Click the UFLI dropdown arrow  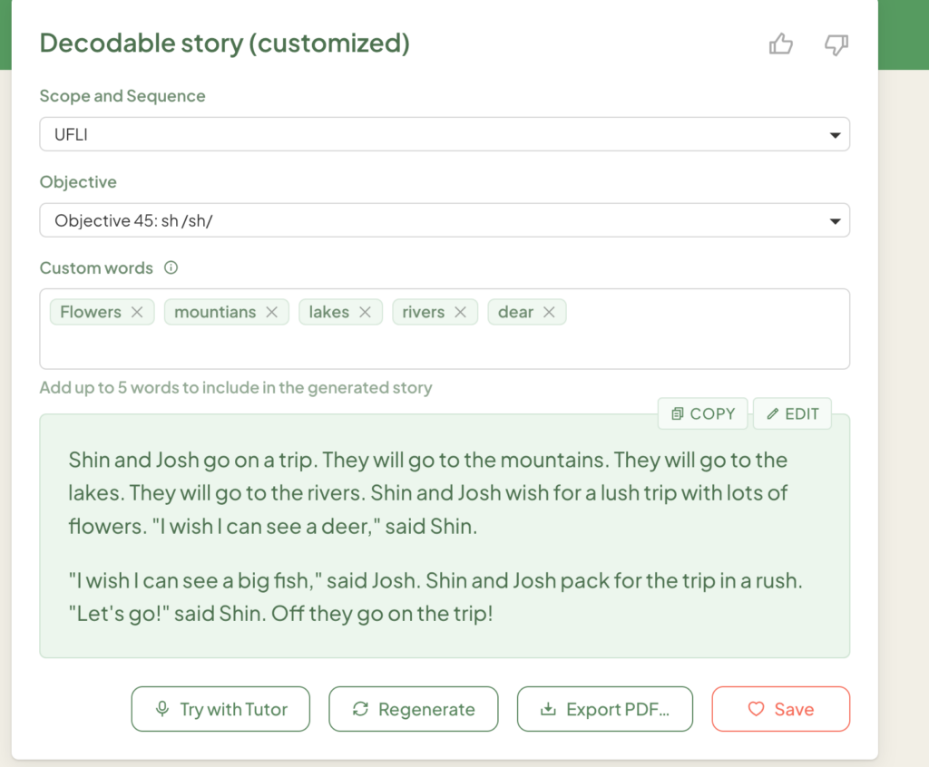[835, 135]
